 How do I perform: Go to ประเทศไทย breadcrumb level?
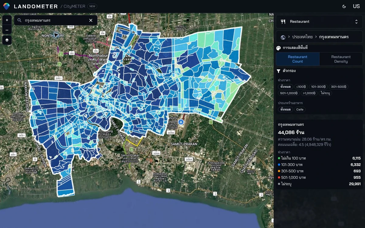(x=302, y=37)
